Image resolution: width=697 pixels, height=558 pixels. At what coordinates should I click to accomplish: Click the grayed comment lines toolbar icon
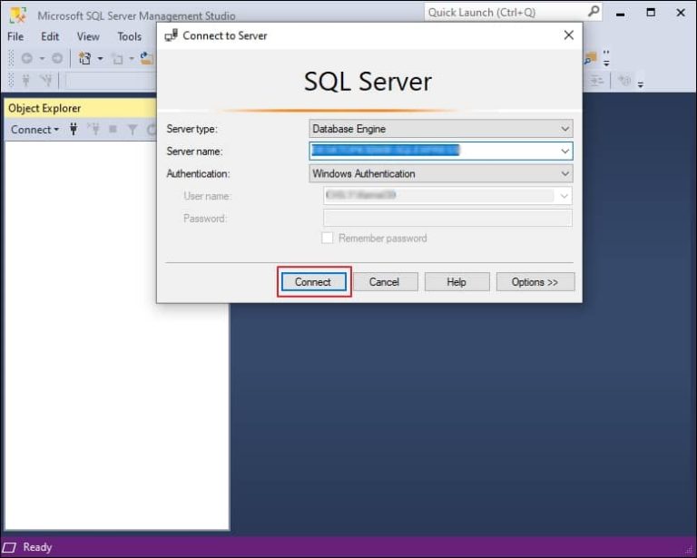[x=596, y=81]
